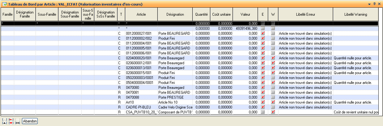Toggle E checkbox for article 0012000027/001
The width and height of the screenshot is (383, 126).
click(263, 33)
